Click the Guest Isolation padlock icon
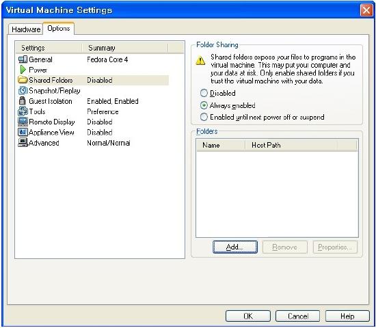376x328 pixels. coord(22,101)
